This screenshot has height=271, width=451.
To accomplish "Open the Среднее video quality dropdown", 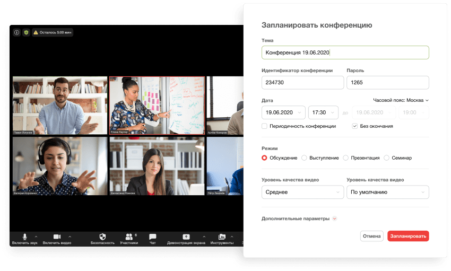I will pyautogui.click(x=302, y=193).
